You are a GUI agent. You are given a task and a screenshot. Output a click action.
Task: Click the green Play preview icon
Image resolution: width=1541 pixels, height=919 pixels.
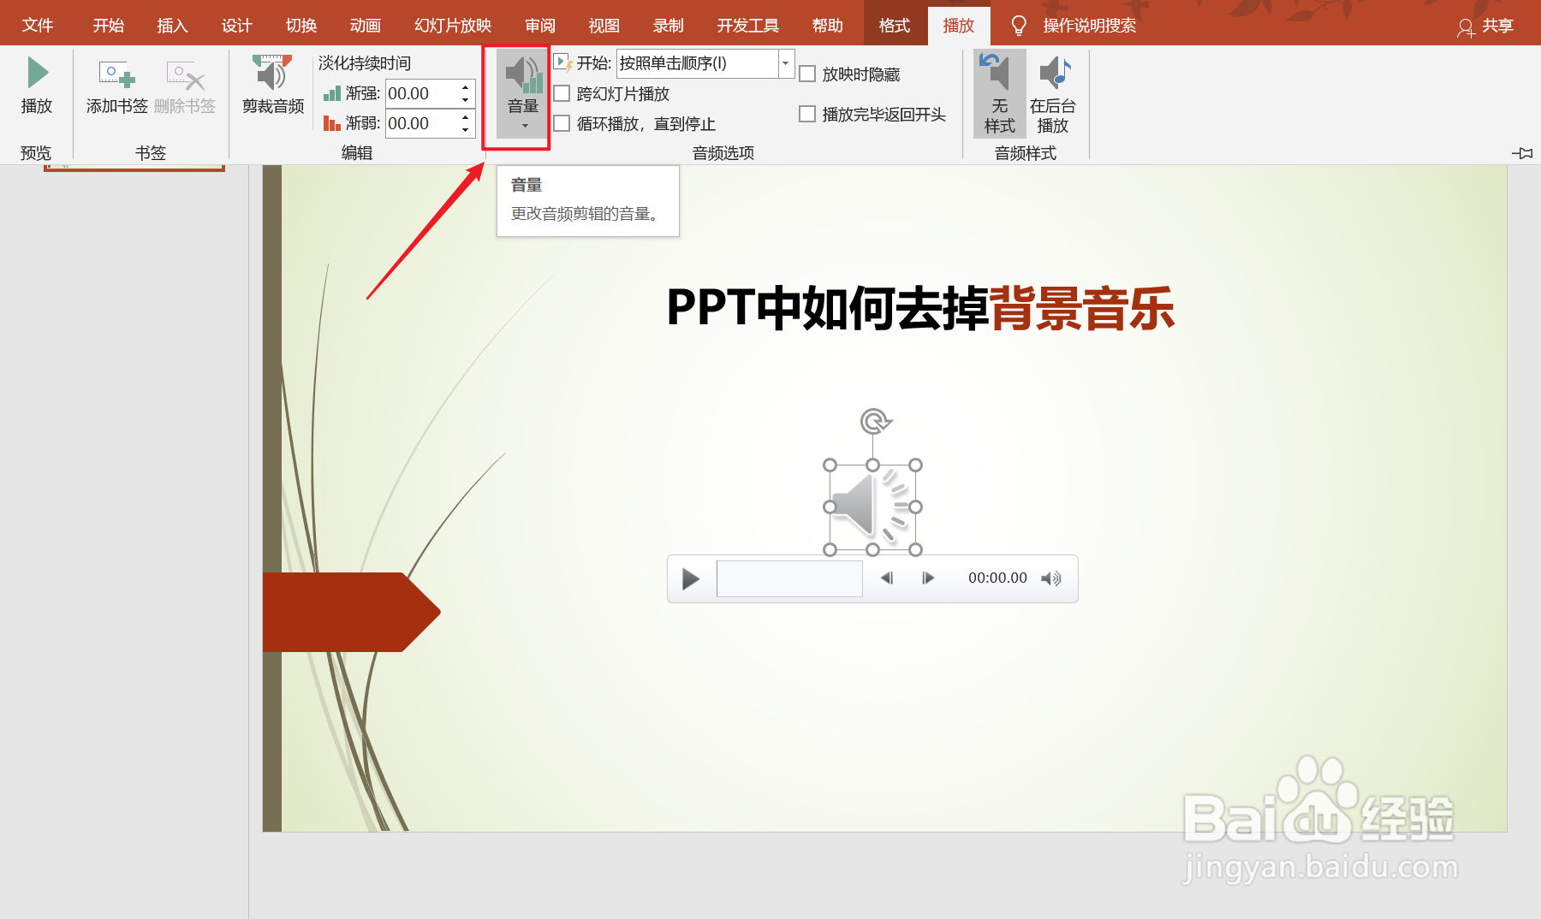coord(38,73)
